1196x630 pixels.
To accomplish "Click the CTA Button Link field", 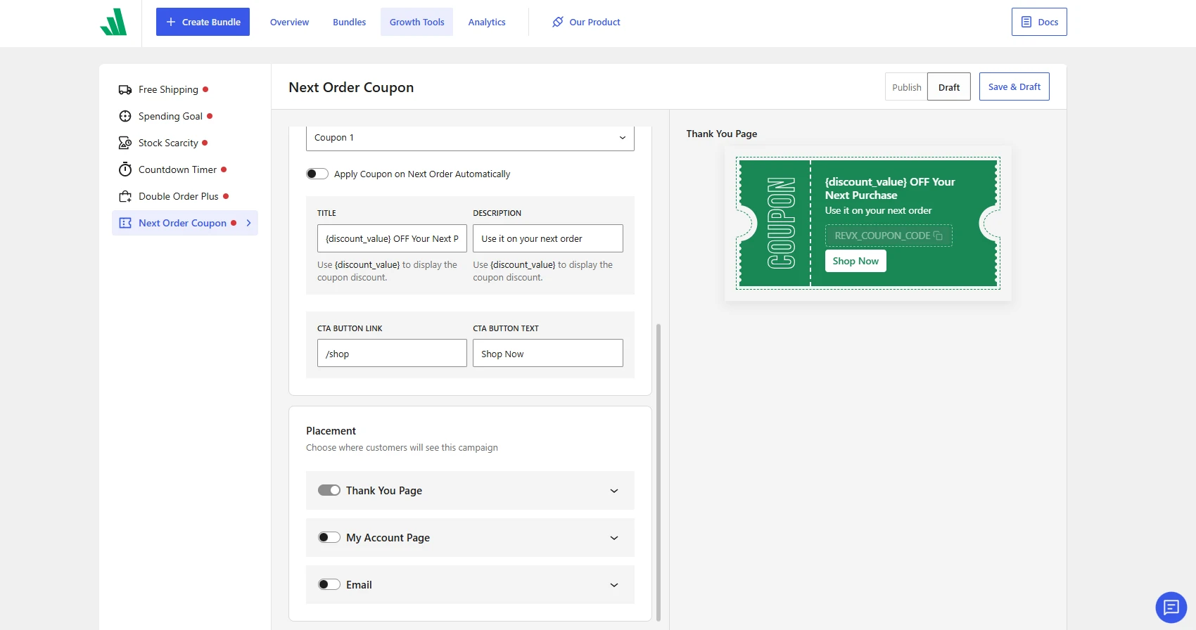I will [392, 353].
